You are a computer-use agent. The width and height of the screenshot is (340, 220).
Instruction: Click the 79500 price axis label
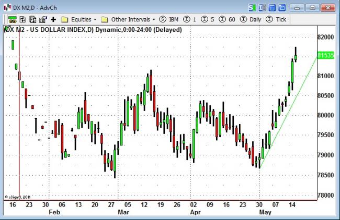click(326, 135)
